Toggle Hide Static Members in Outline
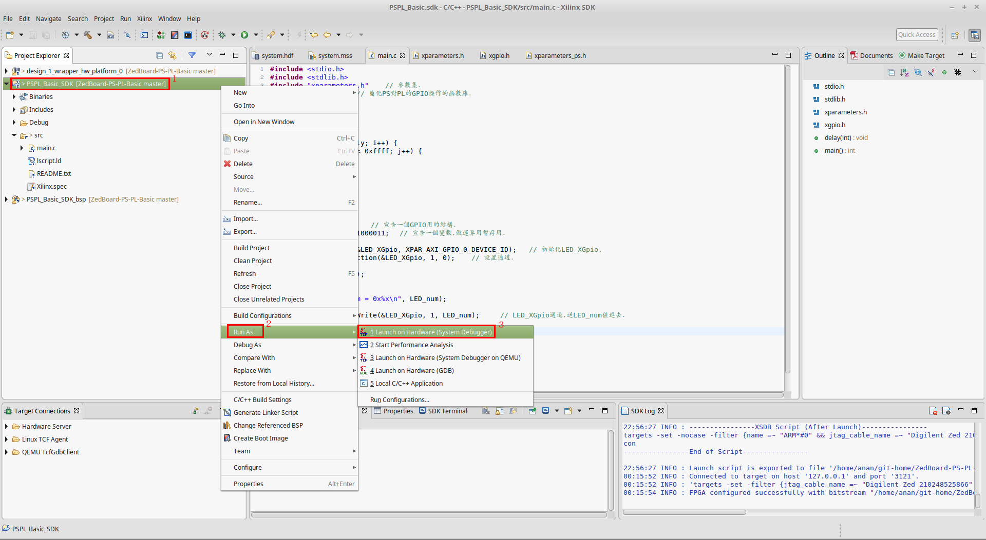The image size is (986, 540). pos(931,72)
